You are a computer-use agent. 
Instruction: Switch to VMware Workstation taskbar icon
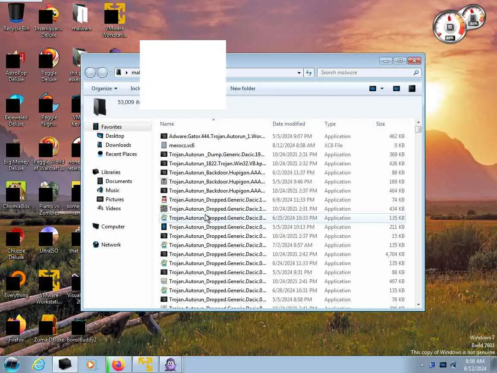pyautogui.click(x=145, y=364)
